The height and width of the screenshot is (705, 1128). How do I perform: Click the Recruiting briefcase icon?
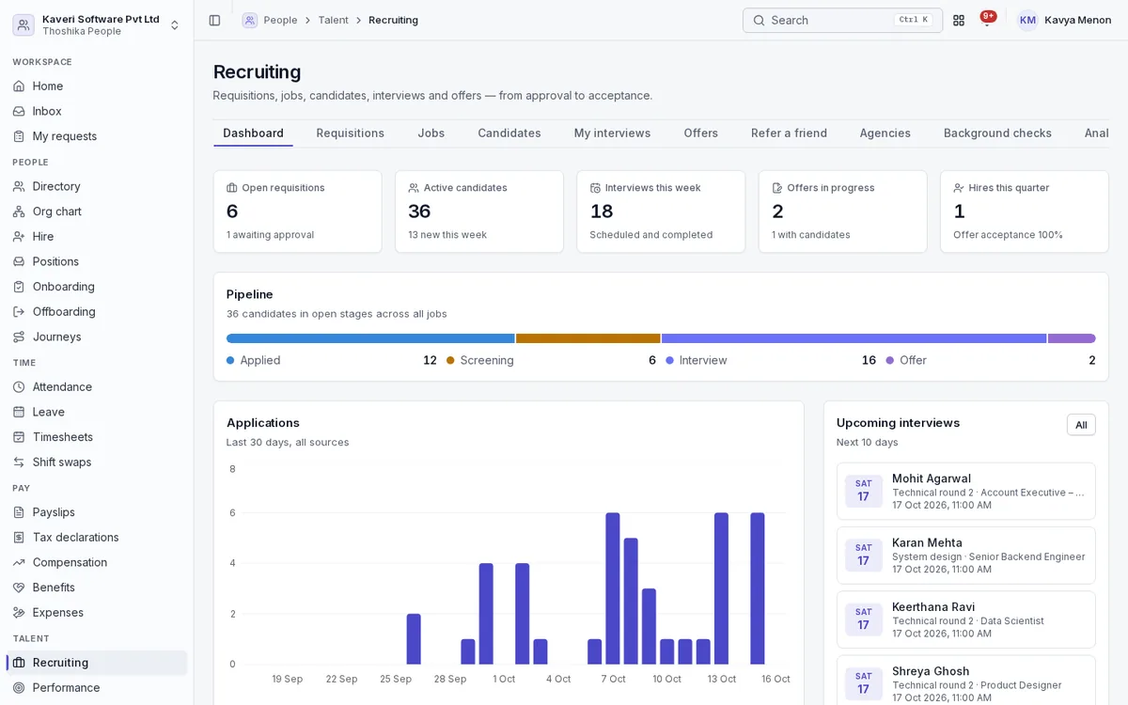[x=19, y=663]
